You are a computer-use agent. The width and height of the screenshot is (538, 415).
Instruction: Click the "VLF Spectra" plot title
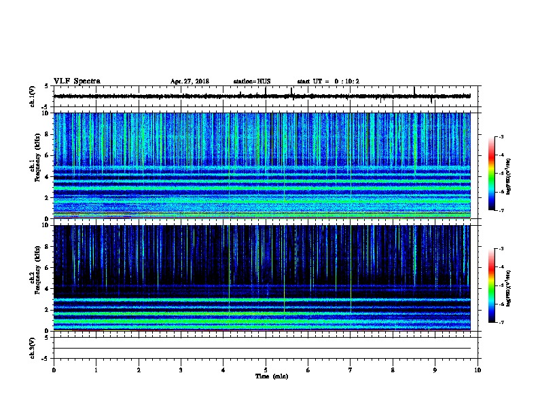[77, 81]
